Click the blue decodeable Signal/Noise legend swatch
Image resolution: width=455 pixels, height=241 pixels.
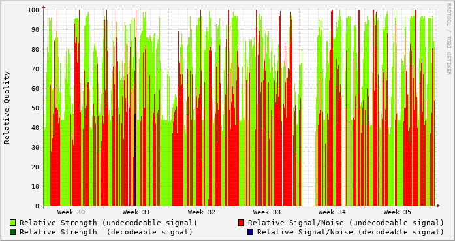point(250,232)
